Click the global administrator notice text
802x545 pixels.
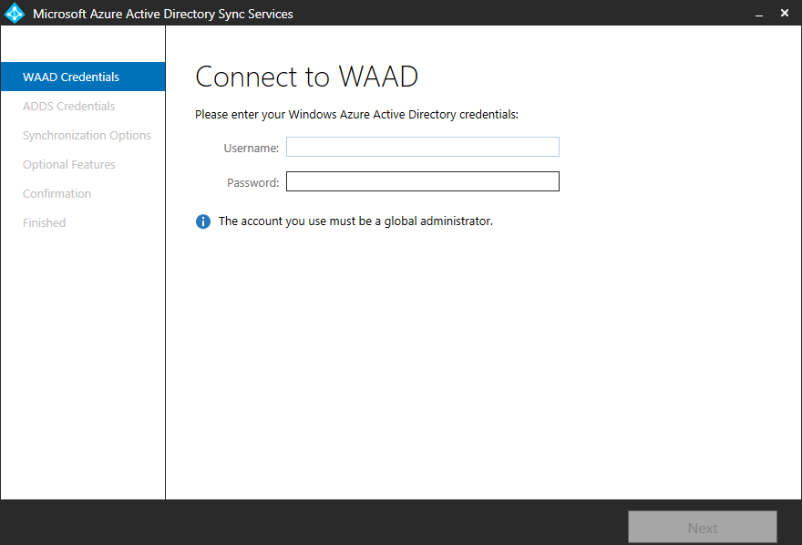(355, 221)
